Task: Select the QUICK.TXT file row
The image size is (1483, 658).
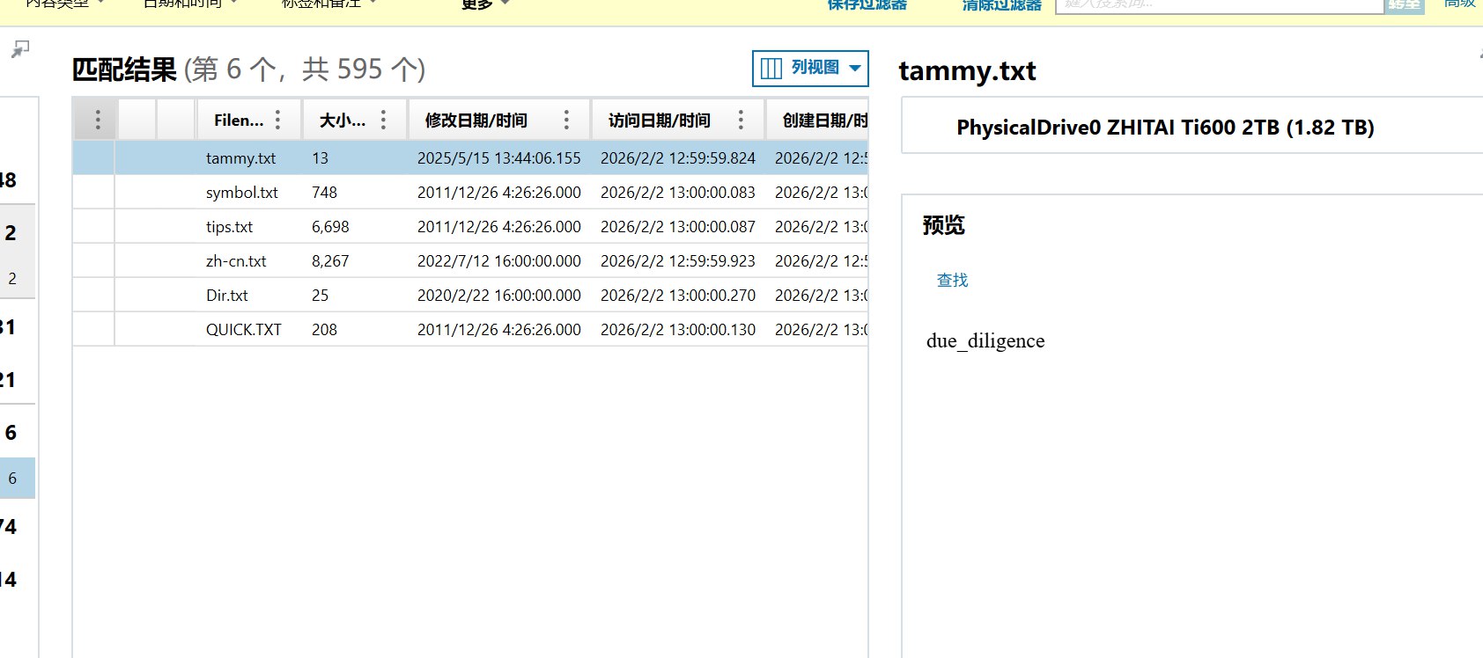Action: pos(244,330)
